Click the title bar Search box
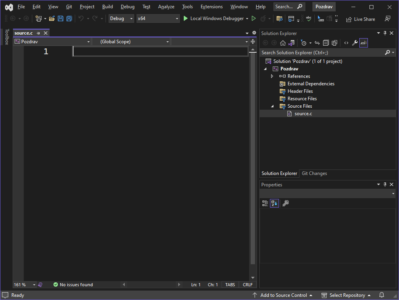 [289, 7]
